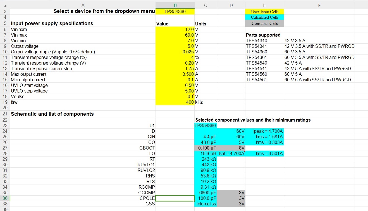Click the gray Constants Cells legend
This screenshot has width=368, height=211.
264,23
